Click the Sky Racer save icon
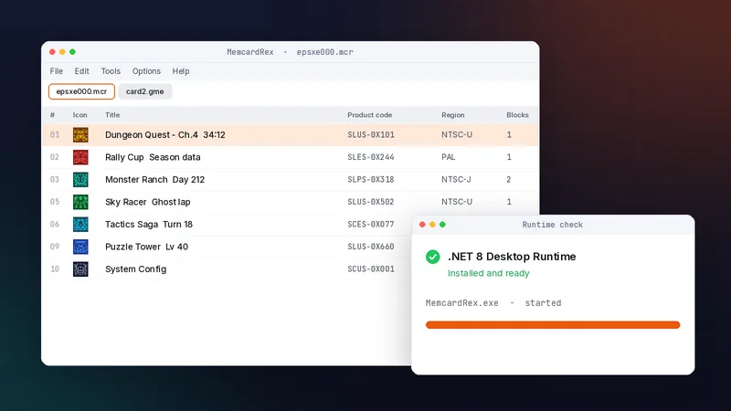Image resolution: width=731 pixels, height=411 pixels. [x=80, y=202]
